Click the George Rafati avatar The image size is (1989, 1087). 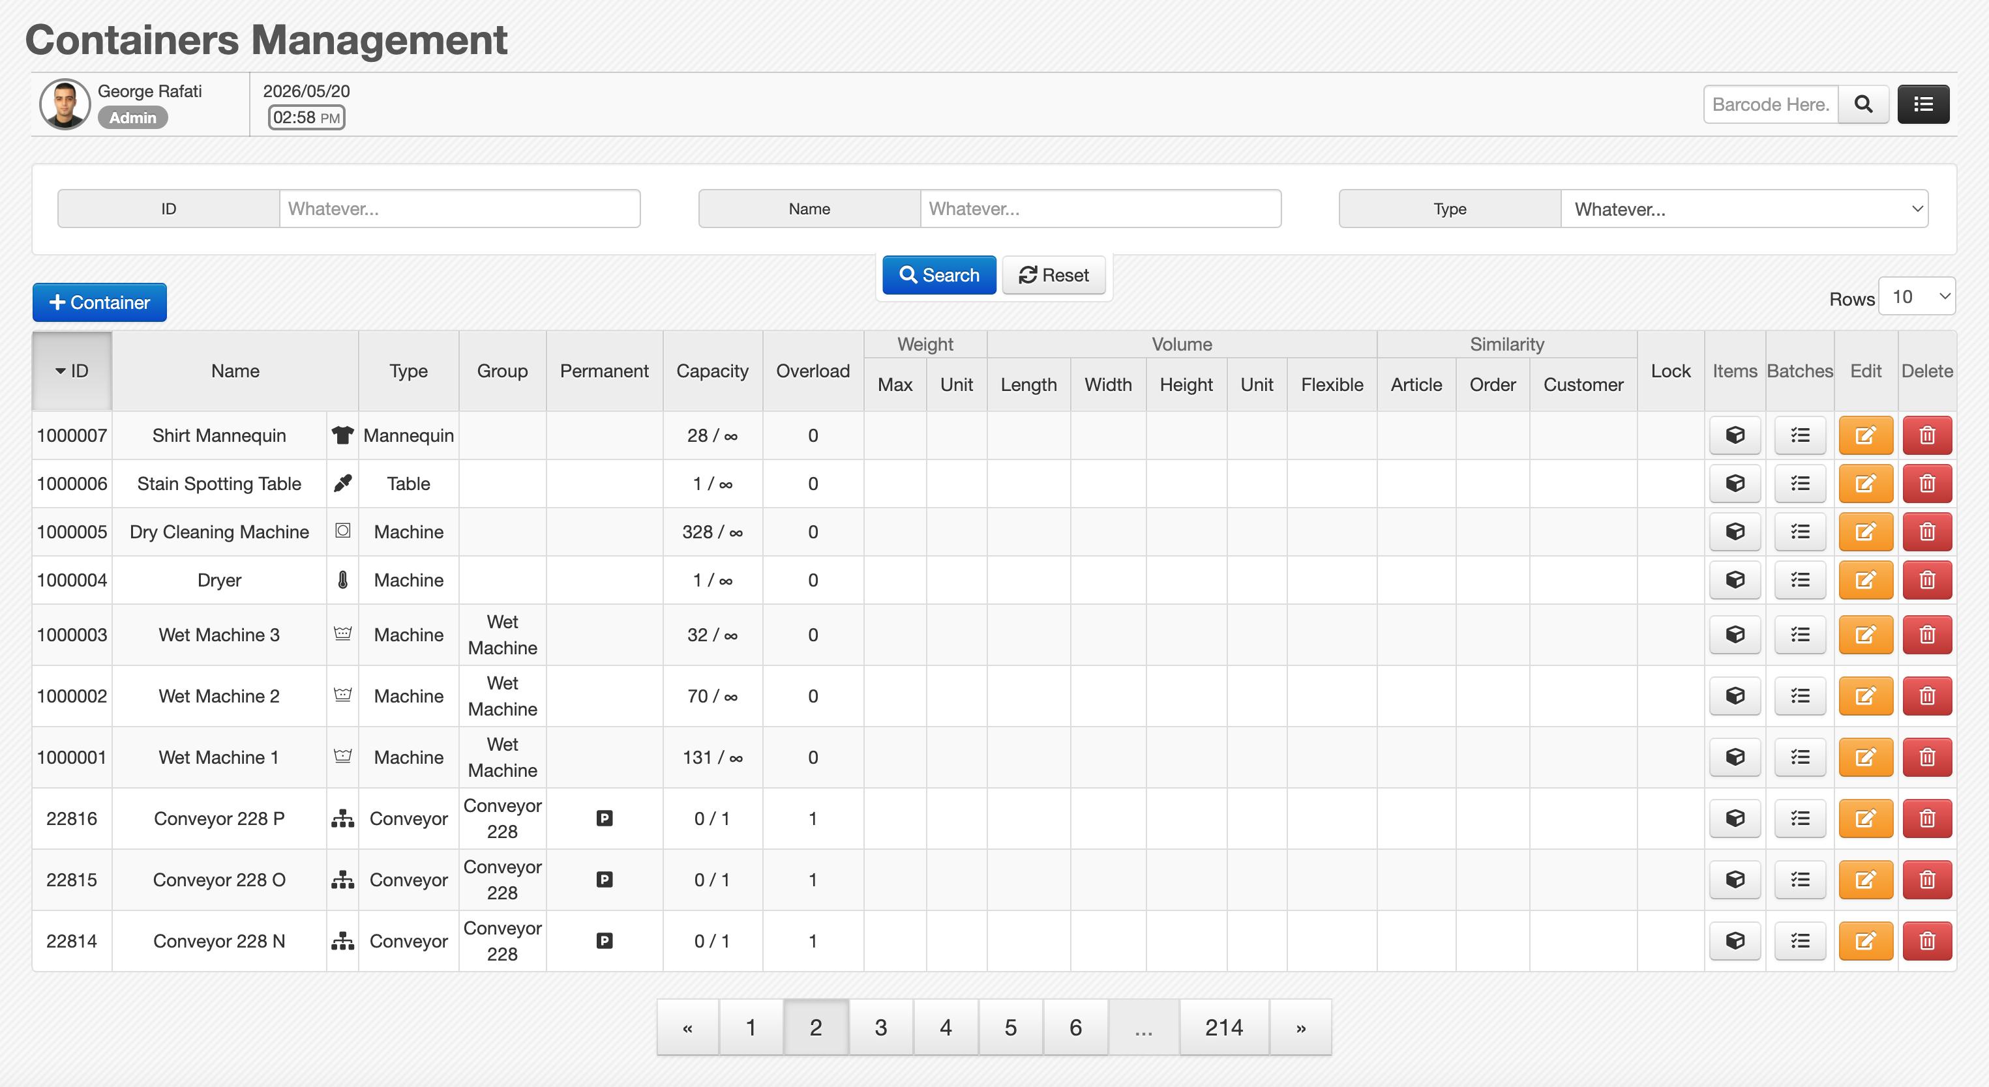point(65,104)
